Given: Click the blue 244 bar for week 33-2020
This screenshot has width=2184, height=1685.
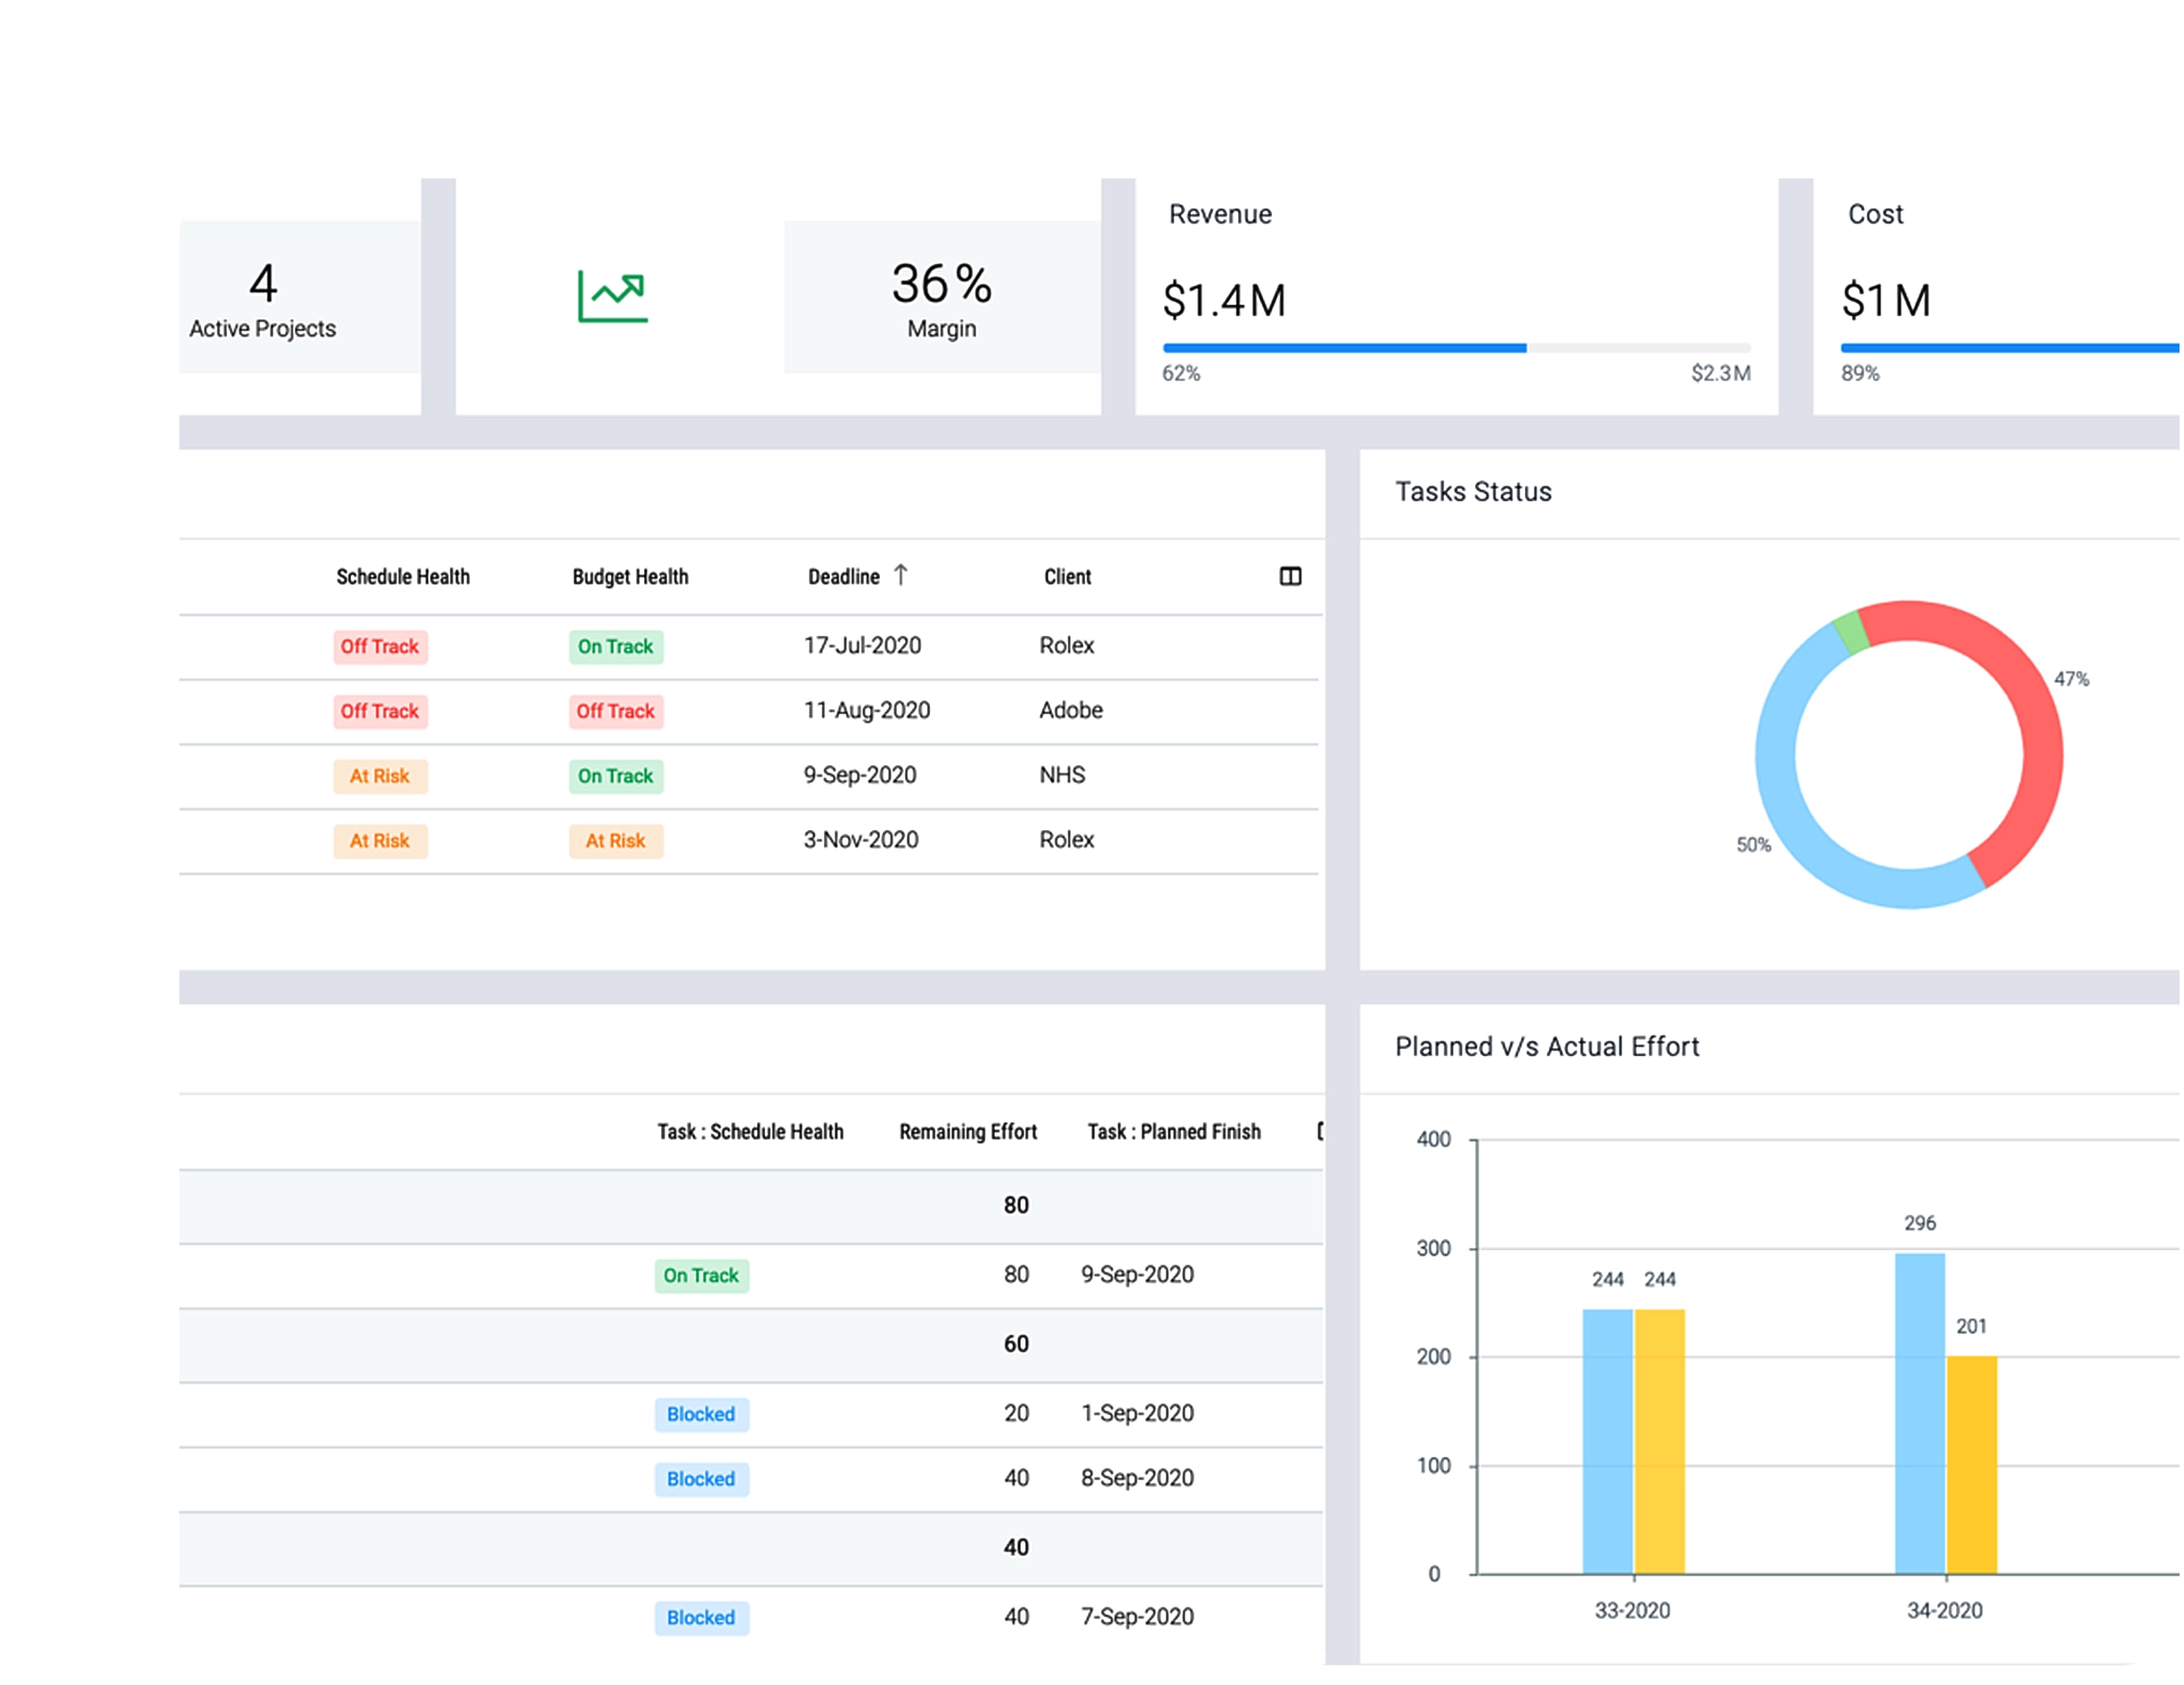Looking at the screenshot, I should pos(1607,1440).
